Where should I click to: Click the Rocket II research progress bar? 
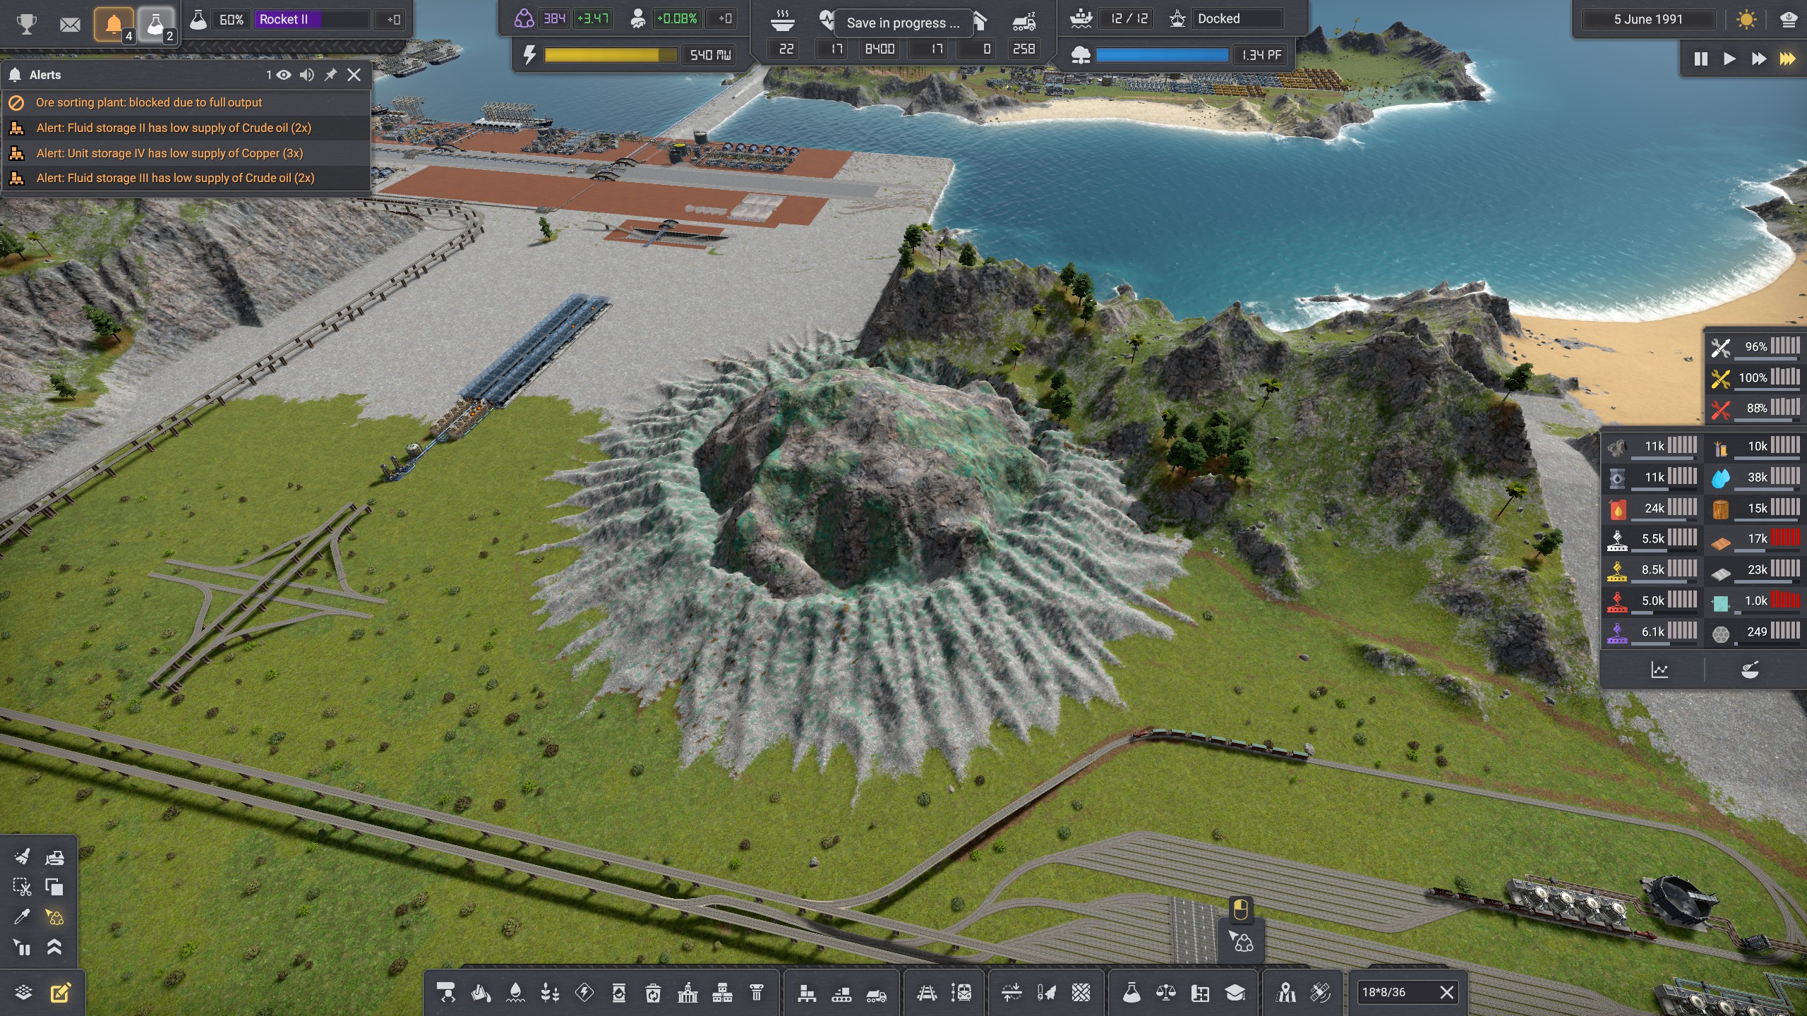[x=311, y=20]
